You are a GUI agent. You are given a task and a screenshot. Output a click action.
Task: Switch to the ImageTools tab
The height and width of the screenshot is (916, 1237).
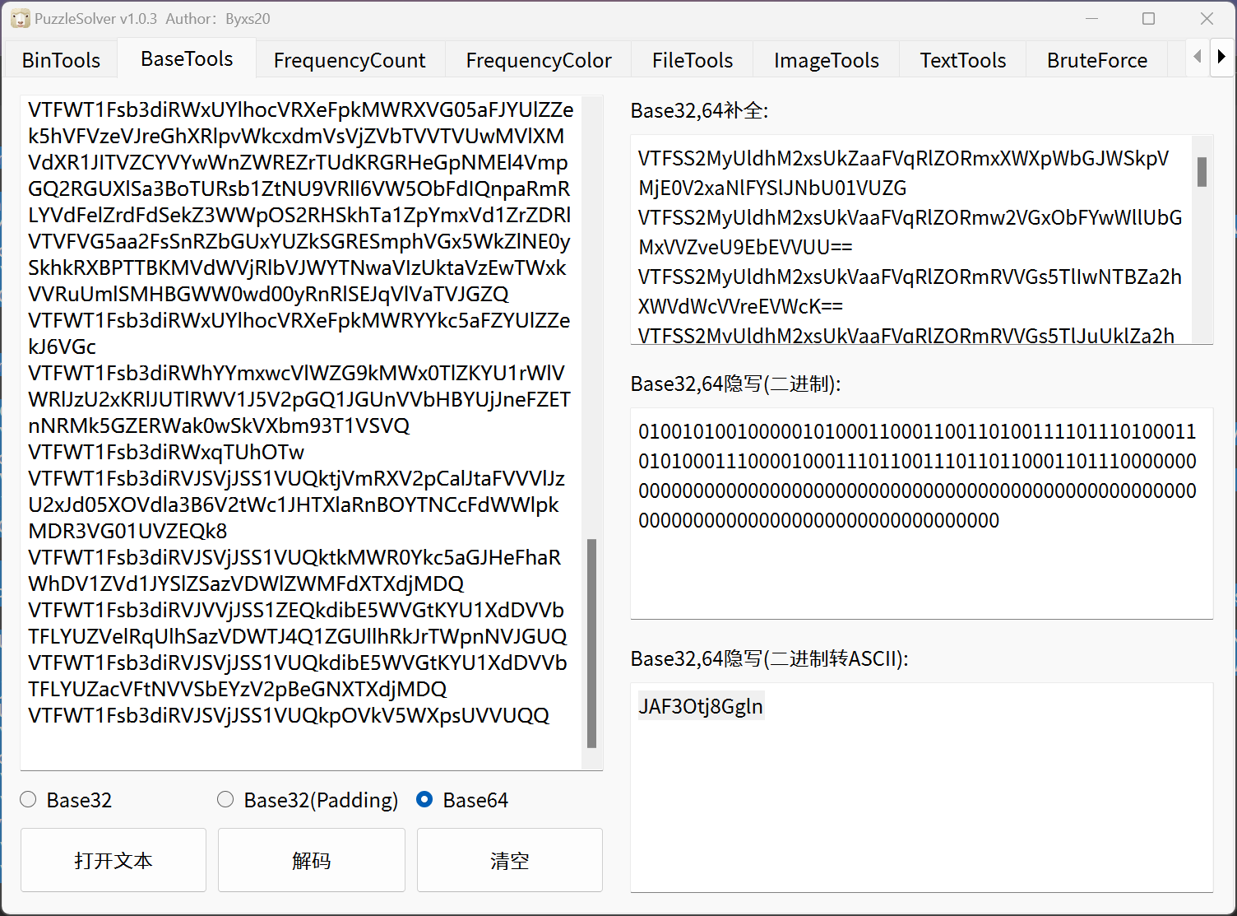coord(826,60)
